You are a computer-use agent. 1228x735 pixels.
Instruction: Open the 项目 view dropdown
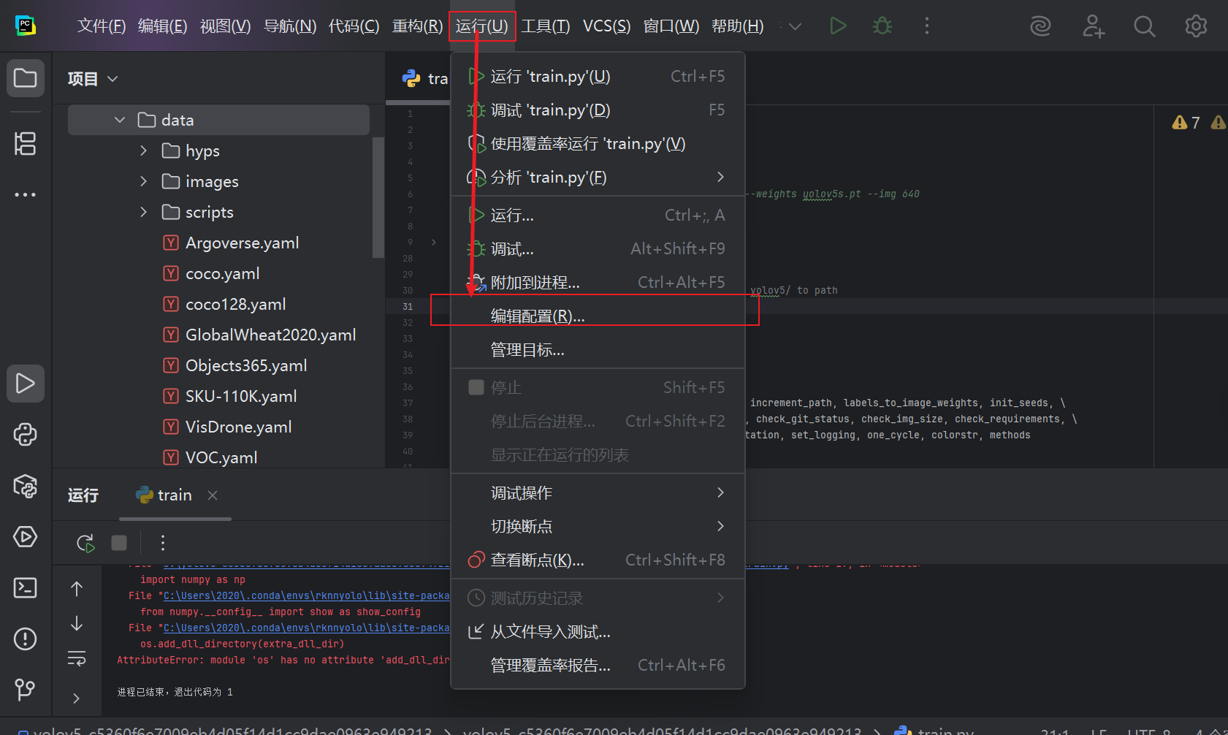tap(112, 78)
